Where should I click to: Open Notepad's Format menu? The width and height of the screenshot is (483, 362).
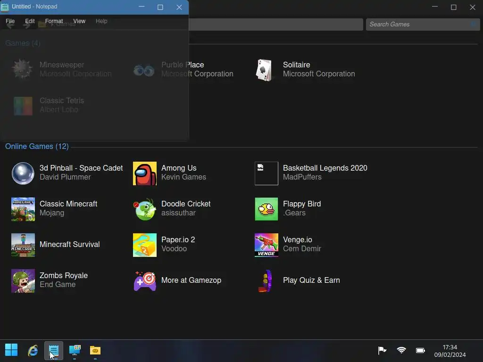pos(54,21)
